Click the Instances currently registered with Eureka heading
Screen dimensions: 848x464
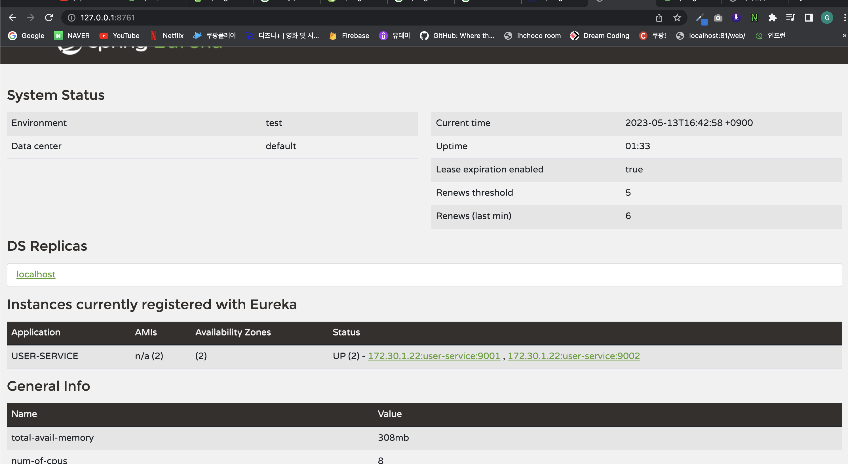tap(152, 304)
